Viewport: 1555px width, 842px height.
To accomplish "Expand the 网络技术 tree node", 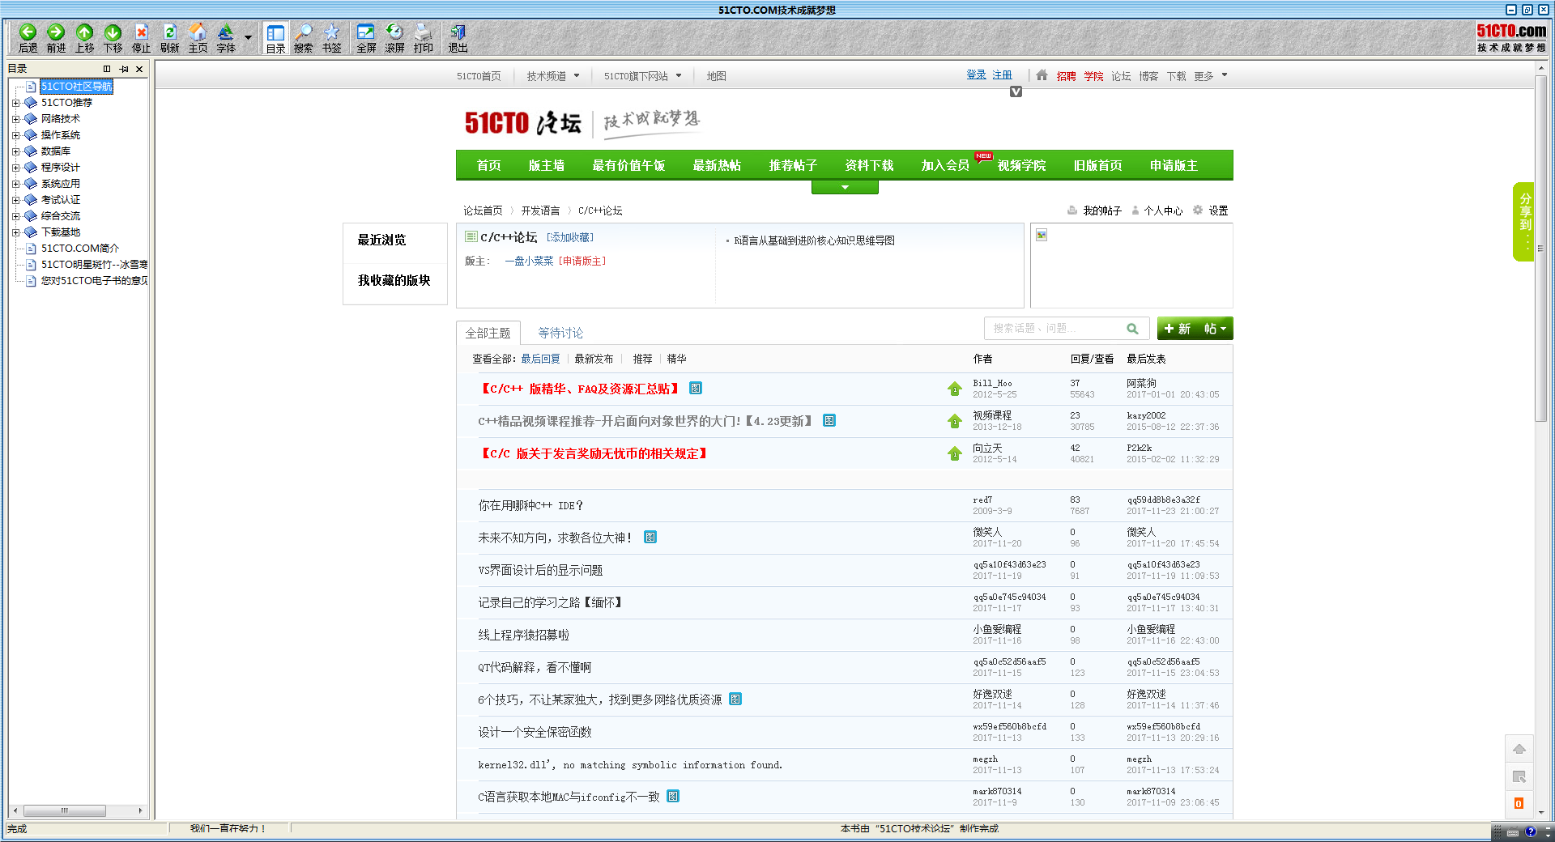I will click(15, 119).
